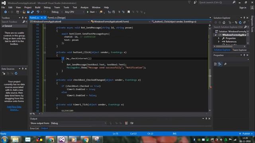The image size is (255, 143).
Task: Refresh Solution Explorer with the blue refresh icon
Action: 240,23
